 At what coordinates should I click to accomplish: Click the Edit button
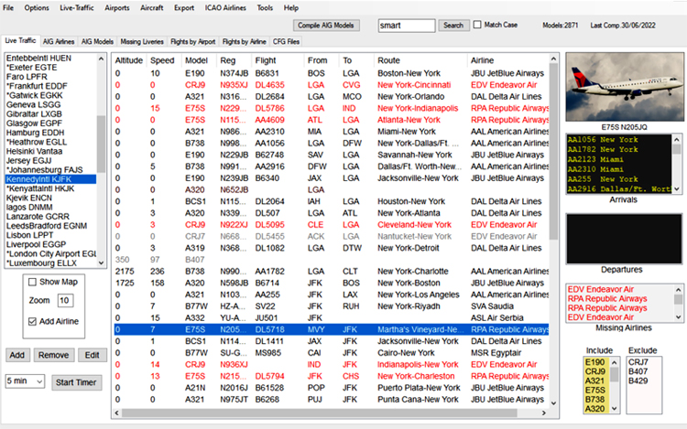(92, 355)
